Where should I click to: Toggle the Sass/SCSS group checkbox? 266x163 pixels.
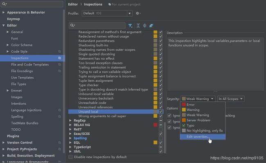pyautogui.click(x=161, y=134)
